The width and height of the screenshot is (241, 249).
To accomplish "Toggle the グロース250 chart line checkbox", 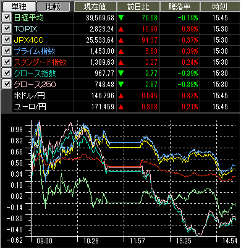I will point(7,85).
